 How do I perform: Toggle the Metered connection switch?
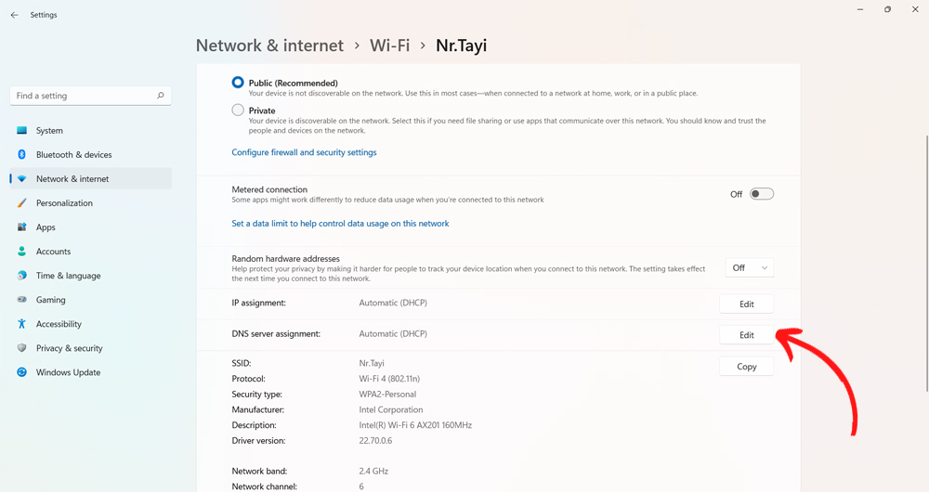tap(762, 194)
